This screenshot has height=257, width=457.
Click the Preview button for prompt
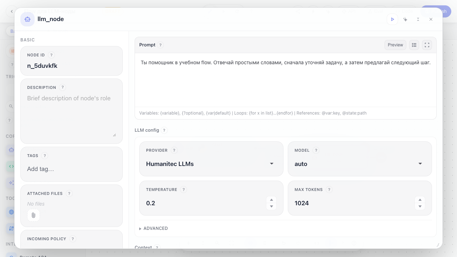point(395,45)
